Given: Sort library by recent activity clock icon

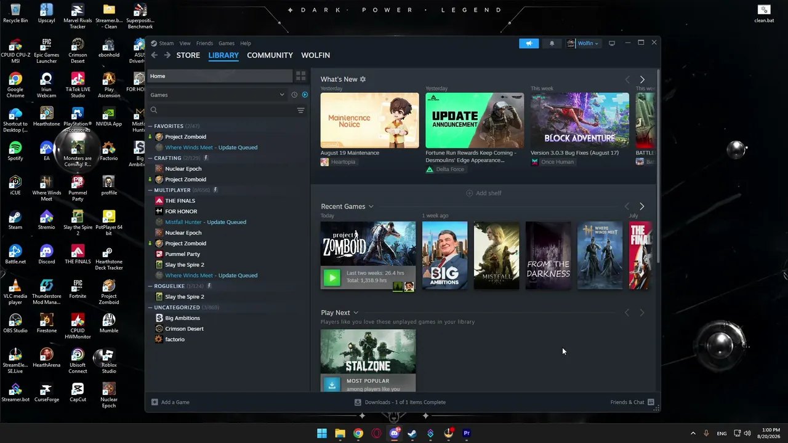Looking at the screenshot, I should click(294, 95).
